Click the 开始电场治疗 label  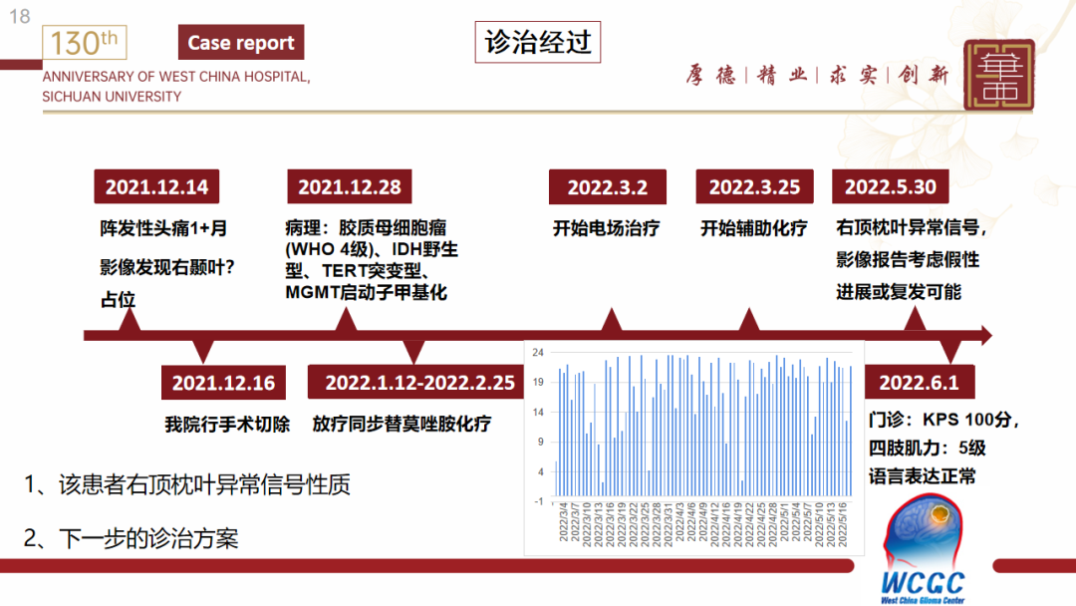click(606, 228)
